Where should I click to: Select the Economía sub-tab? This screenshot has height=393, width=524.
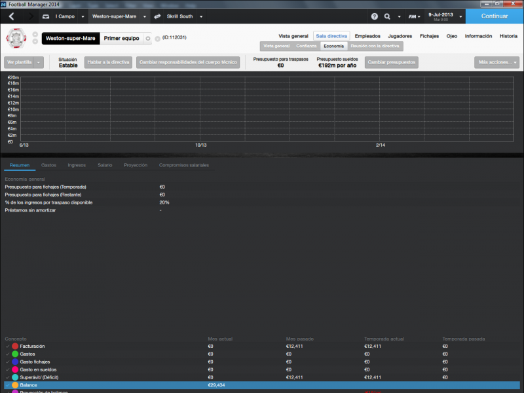pos(334,46)
